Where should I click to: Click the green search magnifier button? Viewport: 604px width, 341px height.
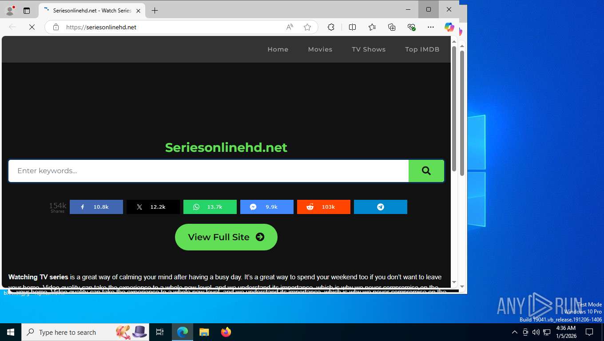[426, 171]
